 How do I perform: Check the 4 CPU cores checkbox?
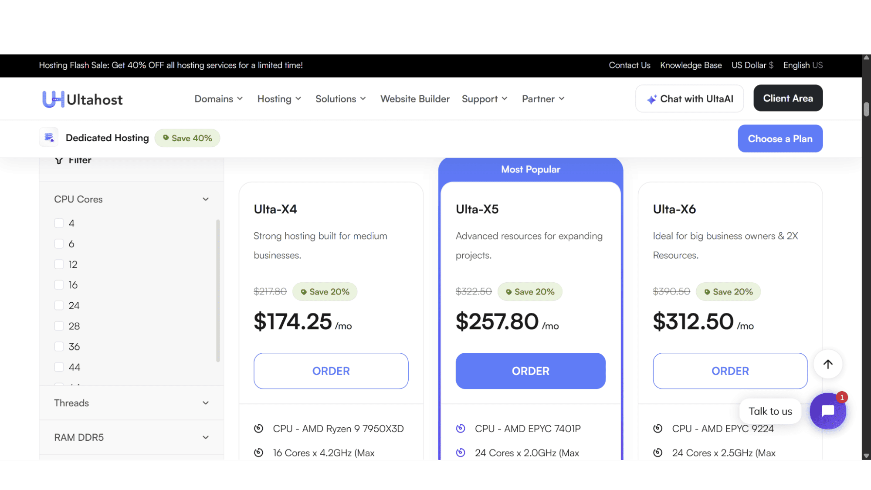coord(59,223)
